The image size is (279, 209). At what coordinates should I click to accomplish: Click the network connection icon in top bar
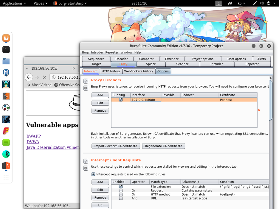point(255,3)
